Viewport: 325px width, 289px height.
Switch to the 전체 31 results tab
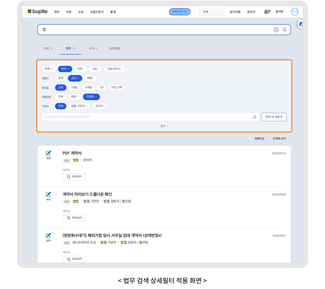tap(48, 49)
